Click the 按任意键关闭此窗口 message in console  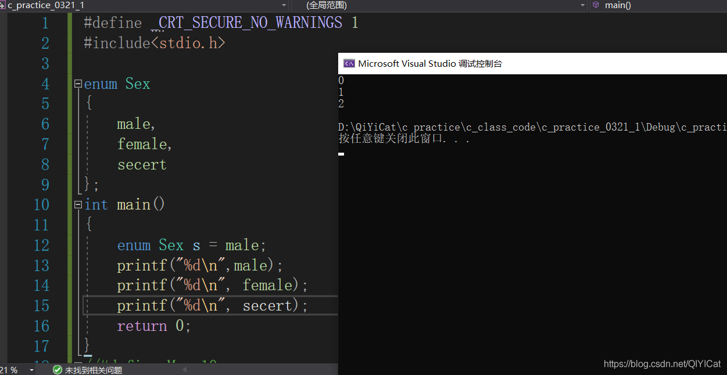tap(404, 139)
